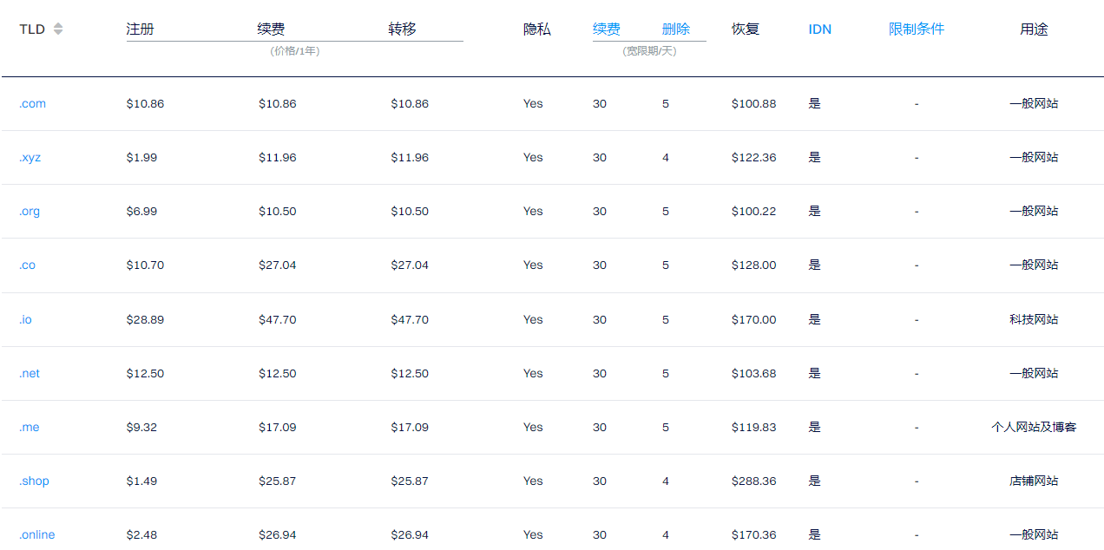Viewport: 1104px width, 550px height.
Task: Click the blue 续费 grace period header
Action: coord(606,29)
